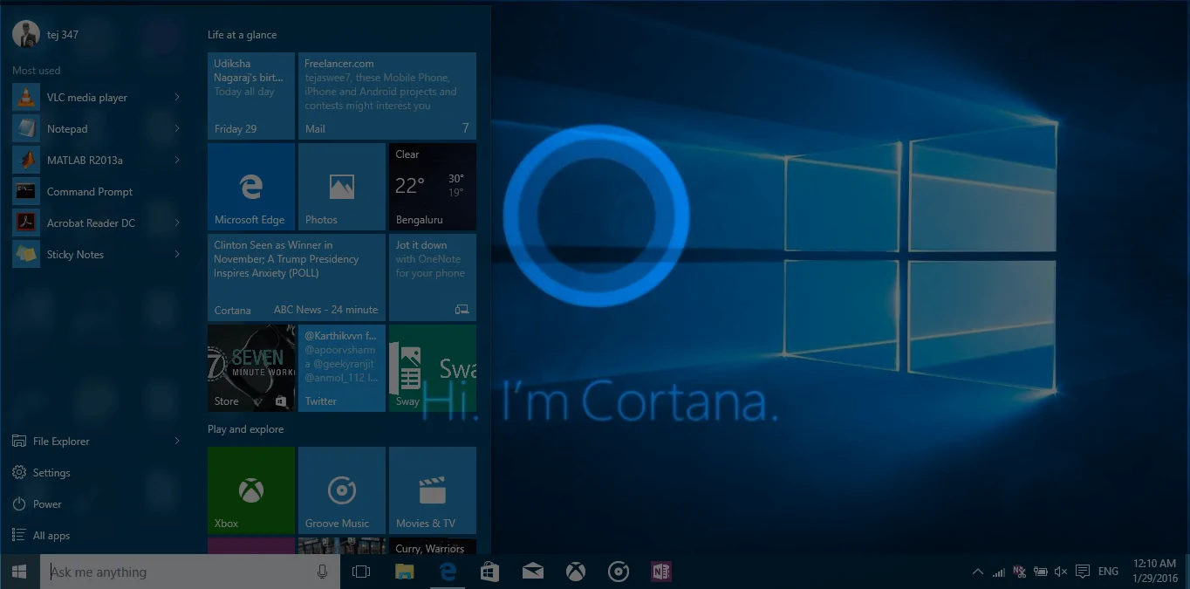This screenshot has height=589, width=1190.
Task: Open the Calendar tile showing Friday 29
Action: (x=251, y=96)
